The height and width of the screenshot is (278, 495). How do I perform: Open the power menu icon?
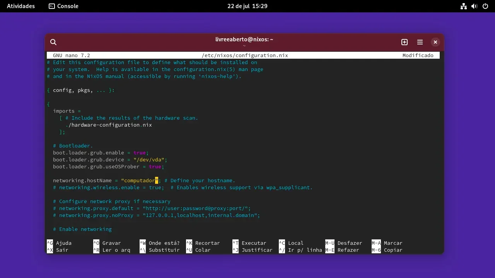tap(485, 6)
